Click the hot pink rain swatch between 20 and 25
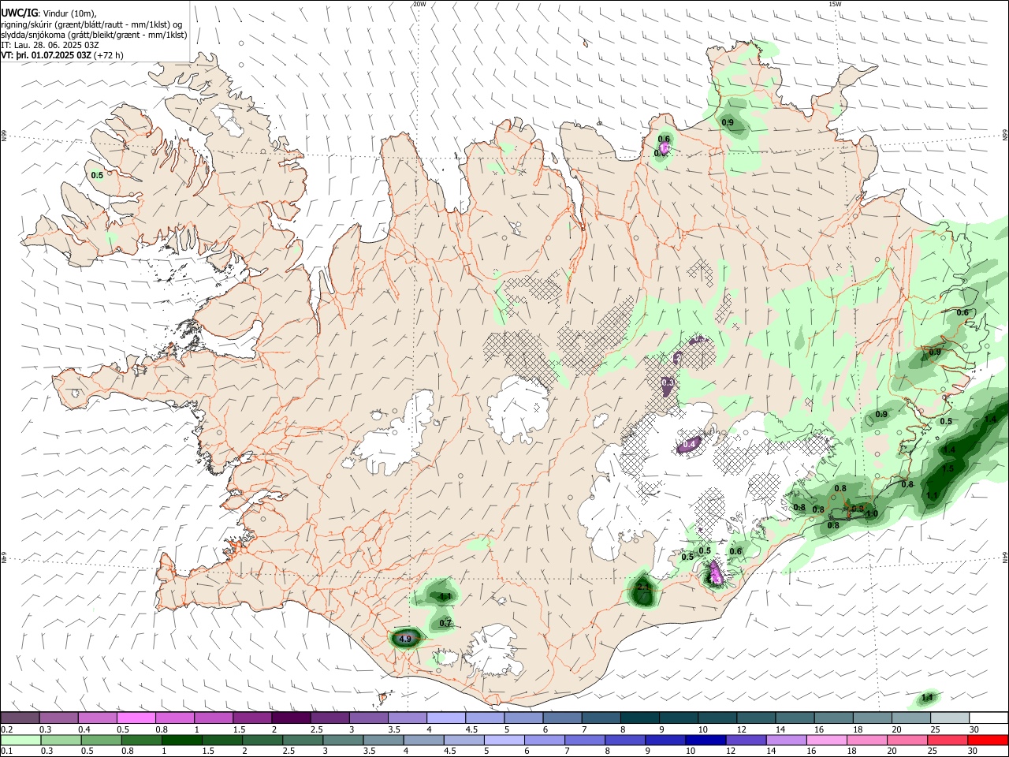Viewport: 1009px width, 757px height. point(907,740)
